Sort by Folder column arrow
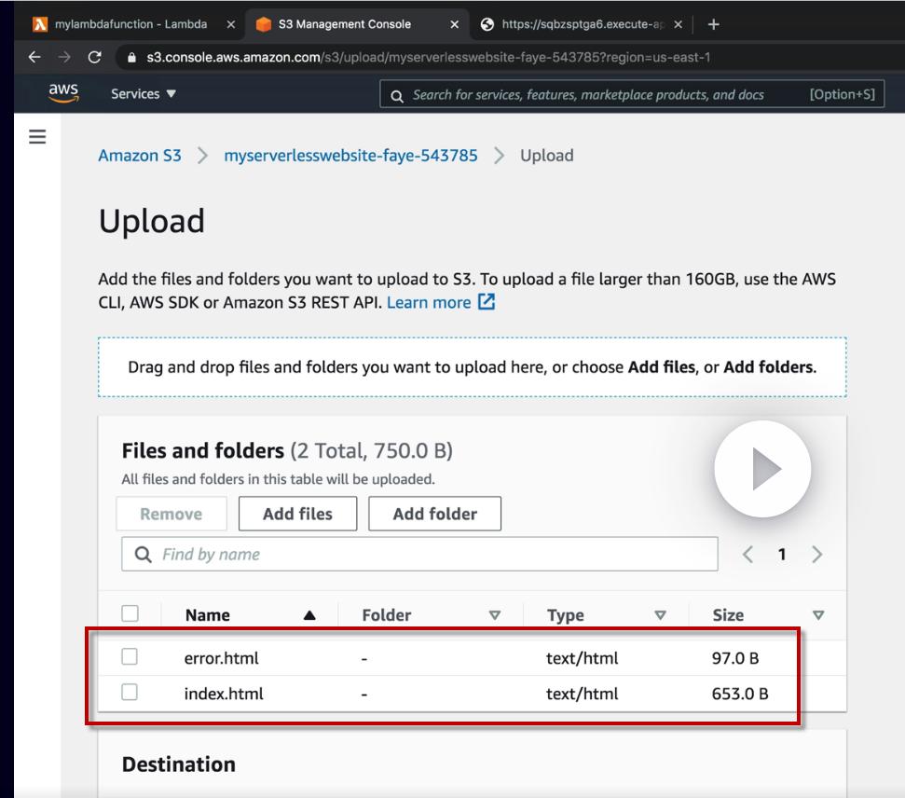Screen dimensions: 905x798 pos(495,615)
